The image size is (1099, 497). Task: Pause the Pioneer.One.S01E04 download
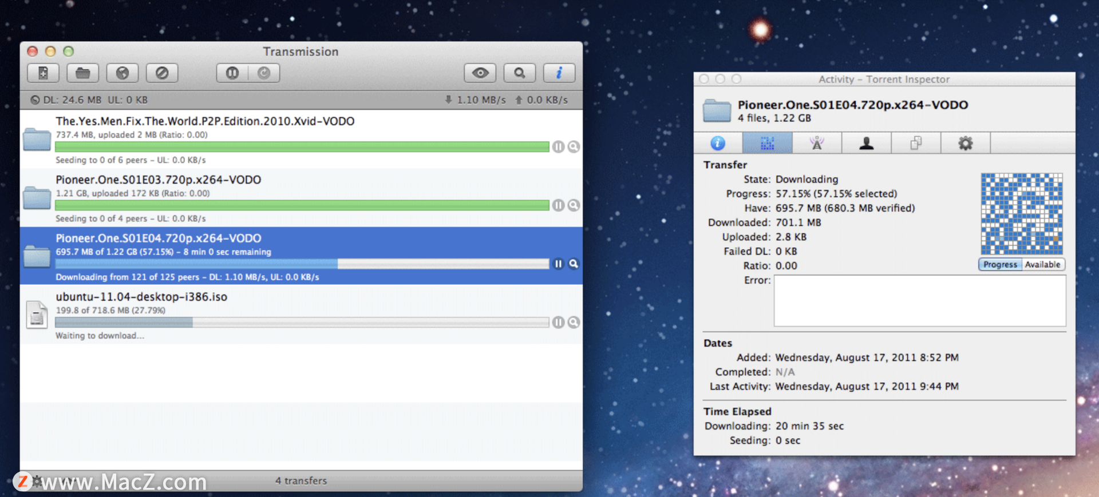[x=559, y=264]
